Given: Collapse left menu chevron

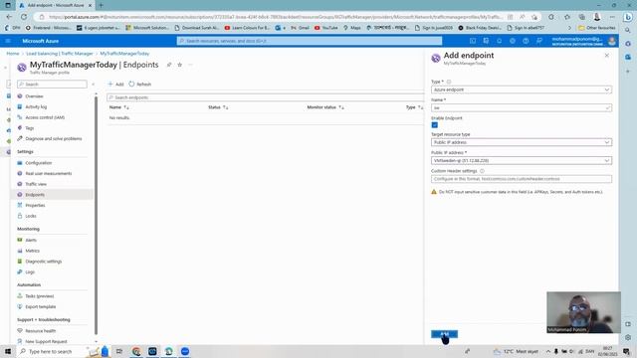Looking at the screenshot, I should tap(93, 84).
